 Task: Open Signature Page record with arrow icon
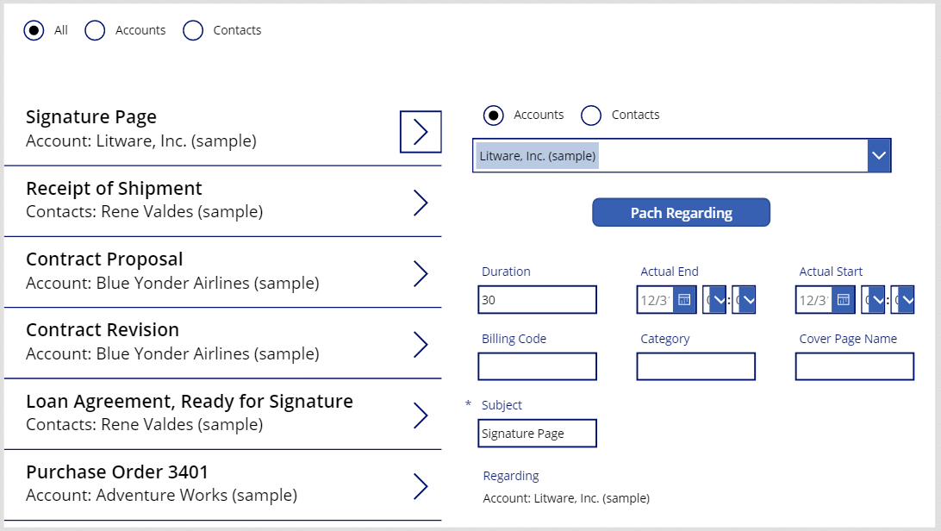pos(421,131)
